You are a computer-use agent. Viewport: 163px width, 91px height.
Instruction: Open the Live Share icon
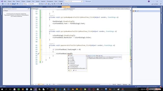pyautogui.click(x=155, y=4)
